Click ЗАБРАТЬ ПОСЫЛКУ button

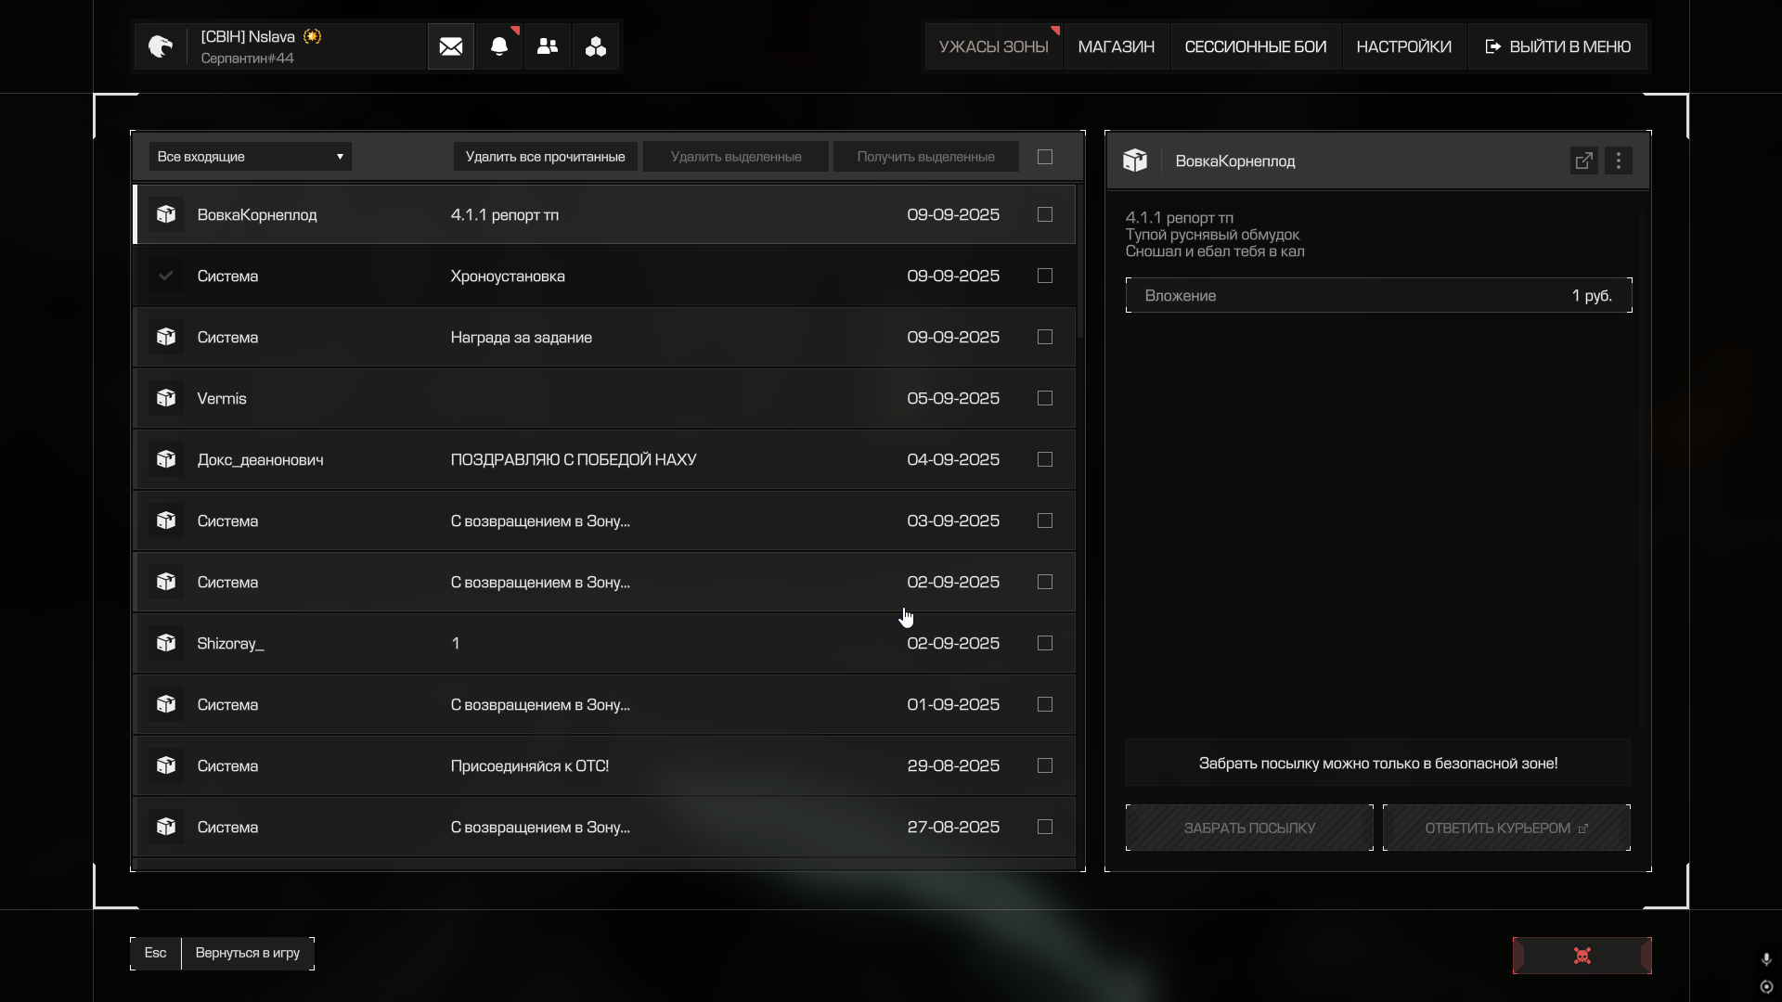tap(1249, 828)
